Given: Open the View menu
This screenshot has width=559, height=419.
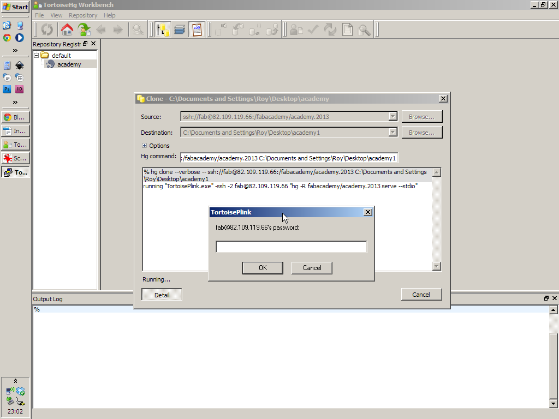Looking at the screenshot, I should pyautogui.click(x=56, y=15).
